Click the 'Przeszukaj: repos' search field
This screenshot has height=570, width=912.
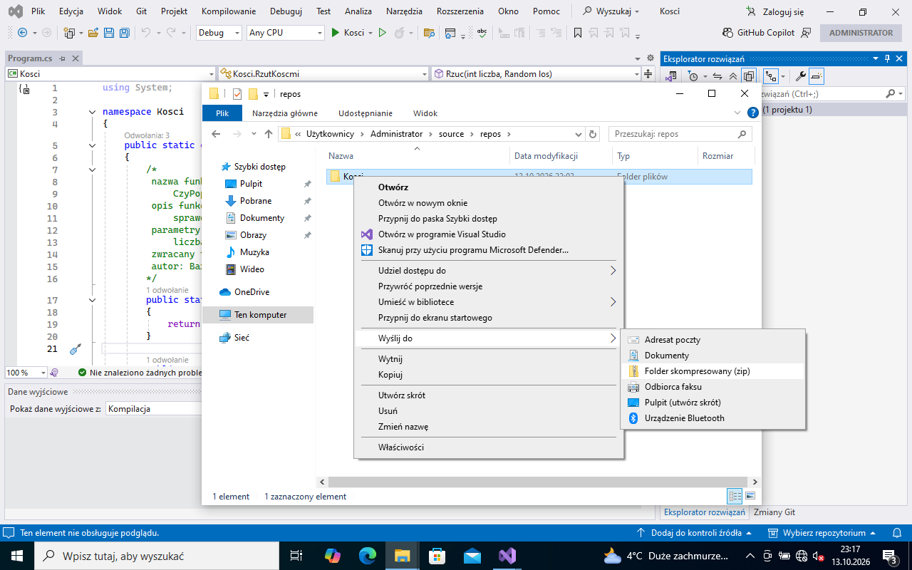(x=680, y=134)
